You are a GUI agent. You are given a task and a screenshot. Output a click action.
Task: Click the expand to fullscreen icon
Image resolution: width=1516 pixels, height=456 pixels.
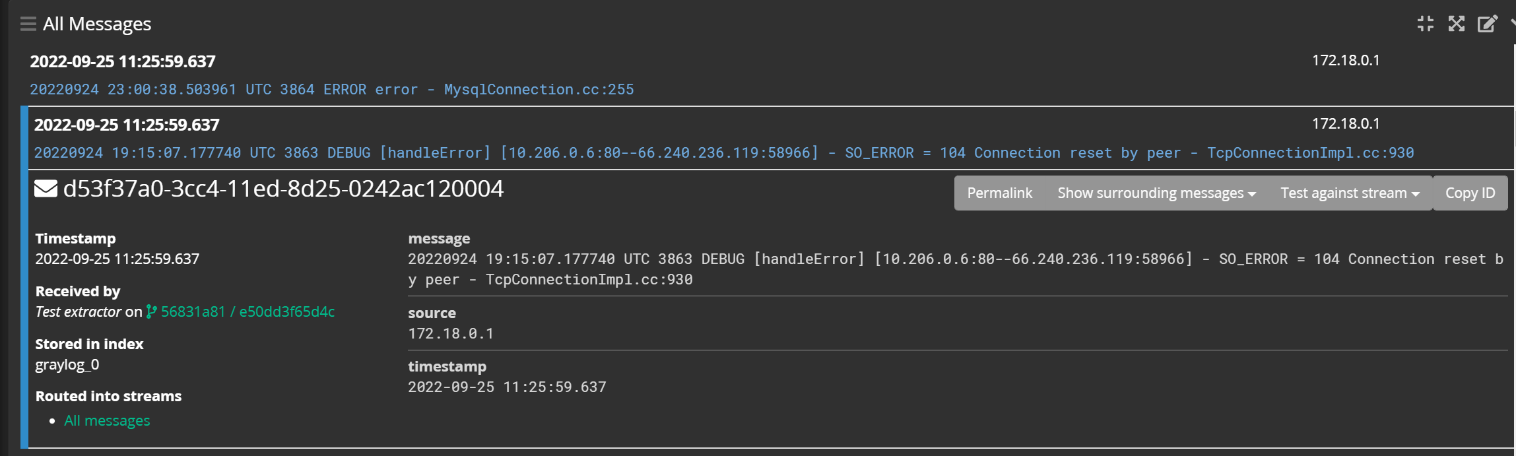(x=1457, y=24)
